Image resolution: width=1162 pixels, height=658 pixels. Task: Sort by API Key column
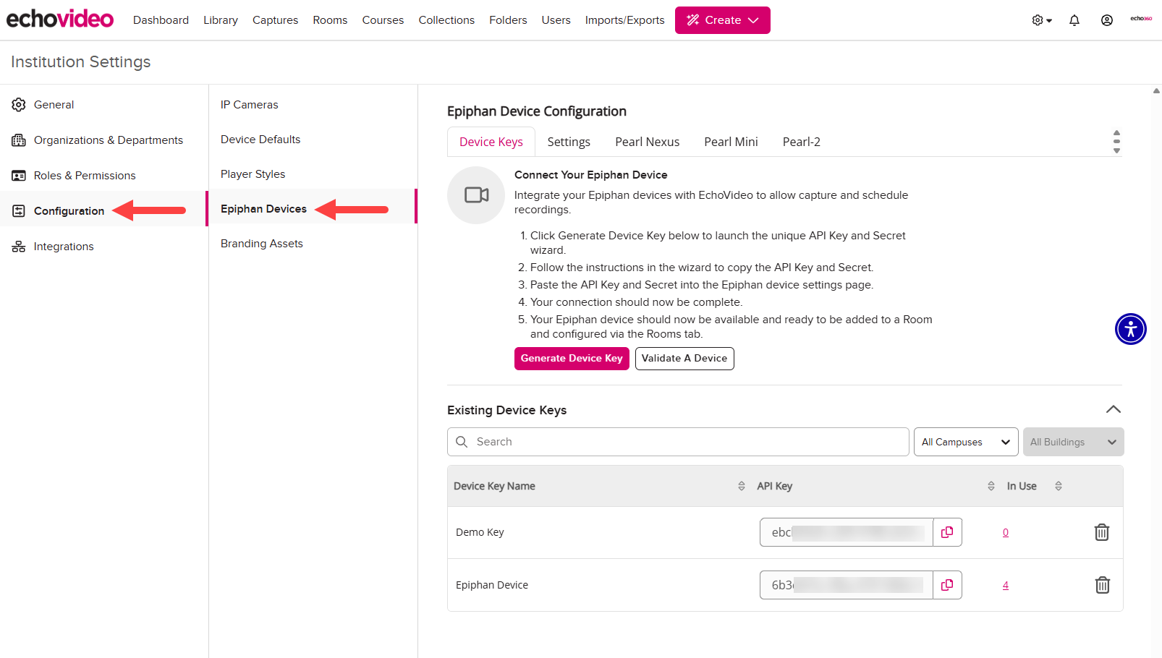click(x=991, y=486)
